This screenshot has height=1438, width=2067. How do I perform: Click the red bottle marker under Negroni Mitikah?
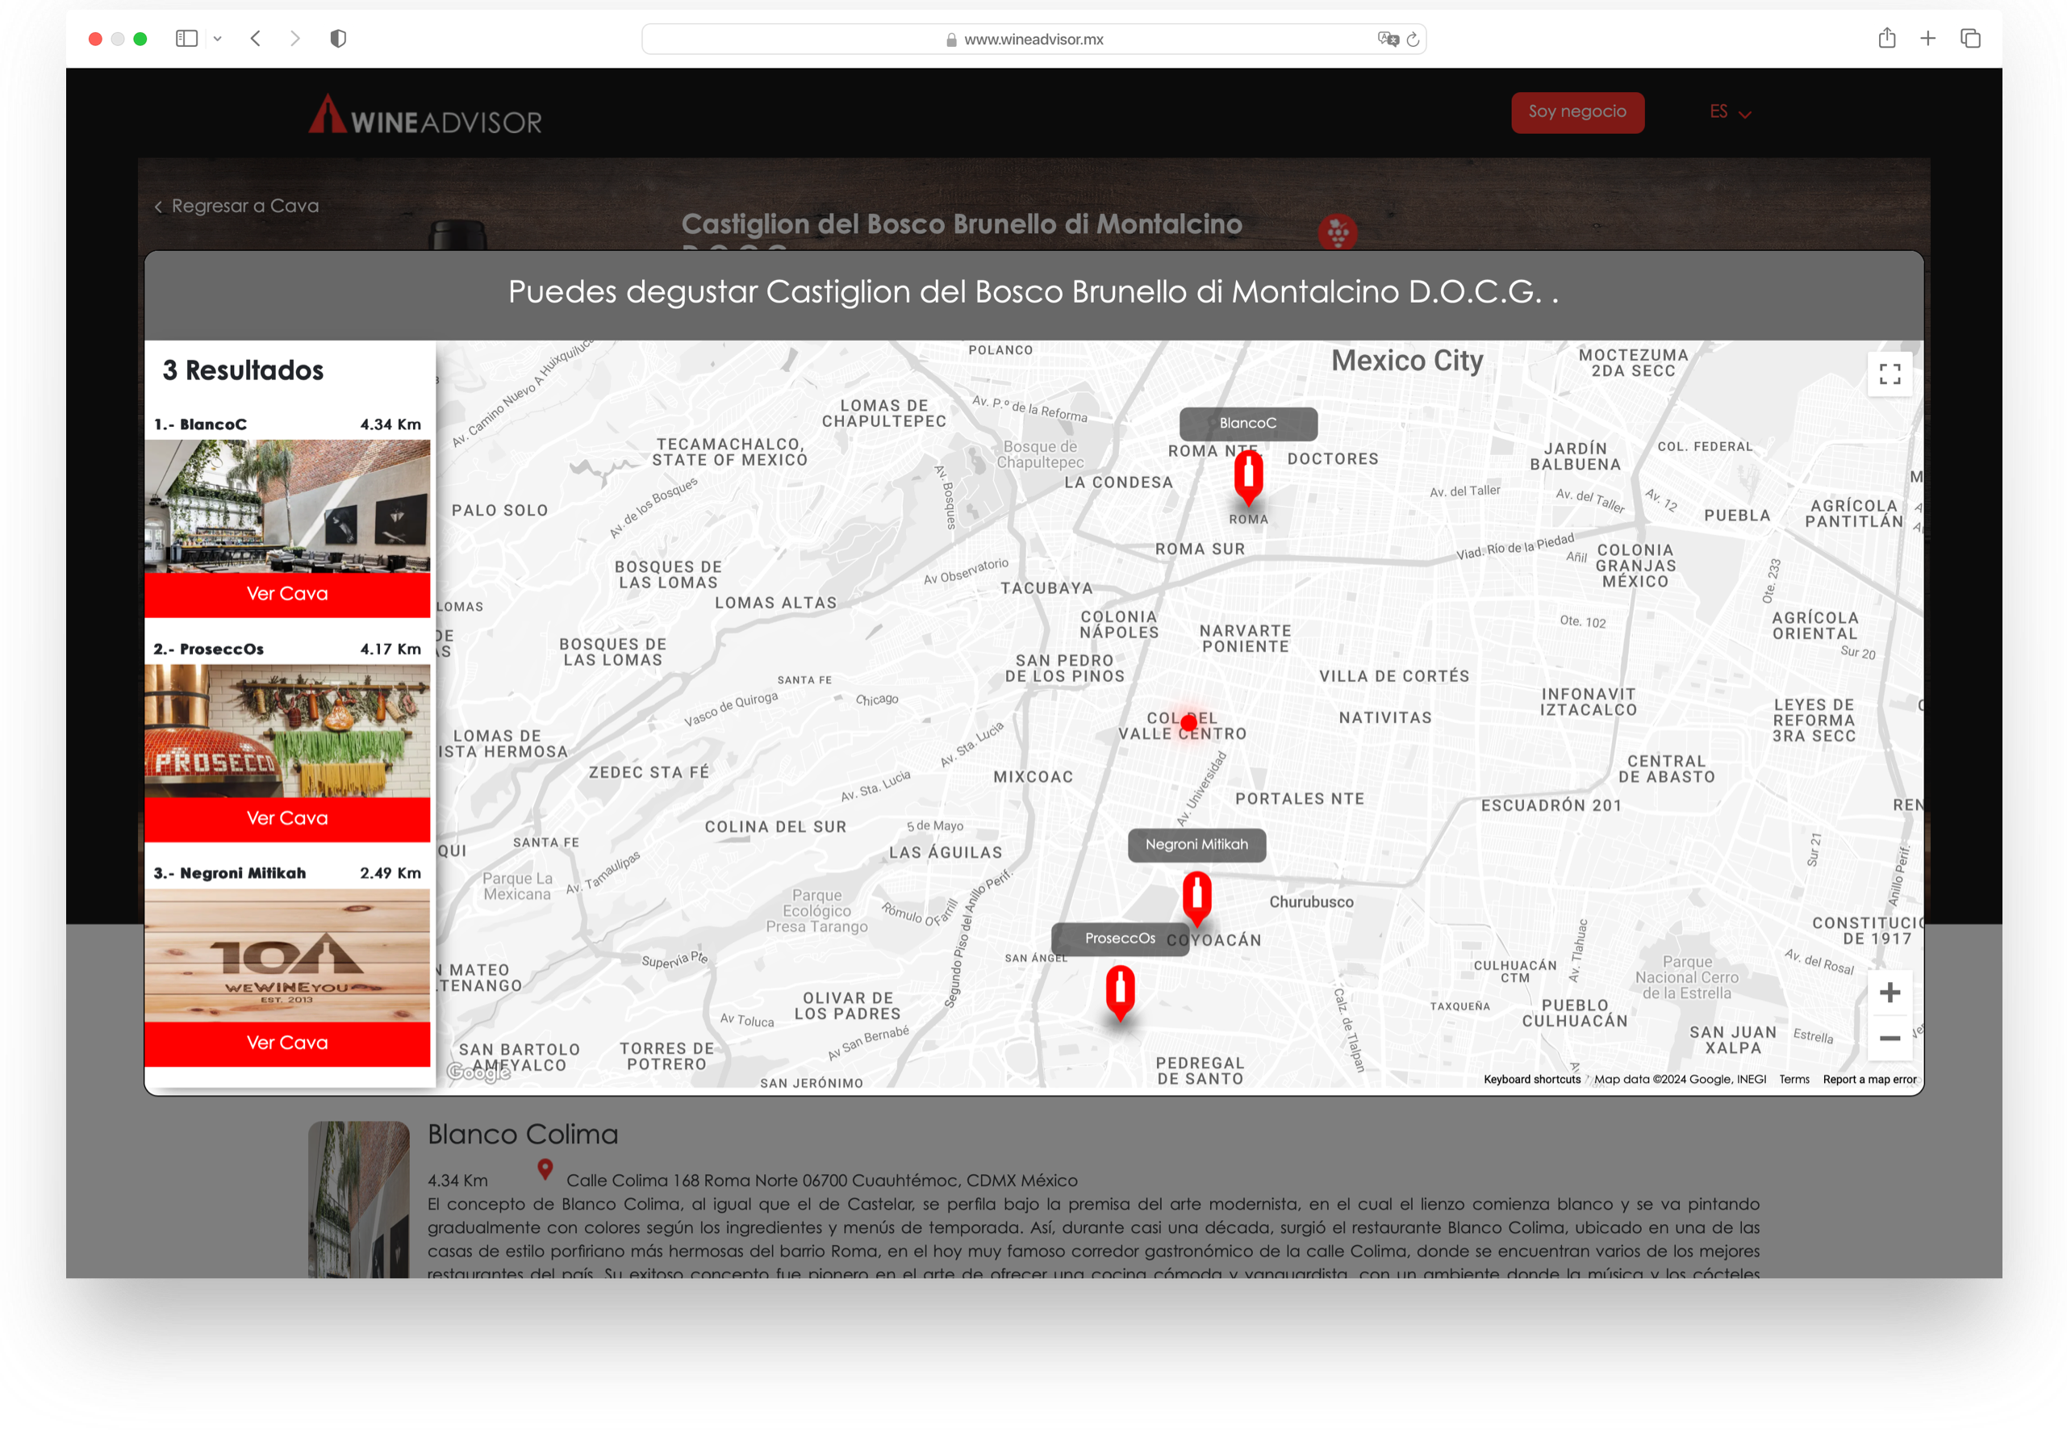tap(1196, 899)
